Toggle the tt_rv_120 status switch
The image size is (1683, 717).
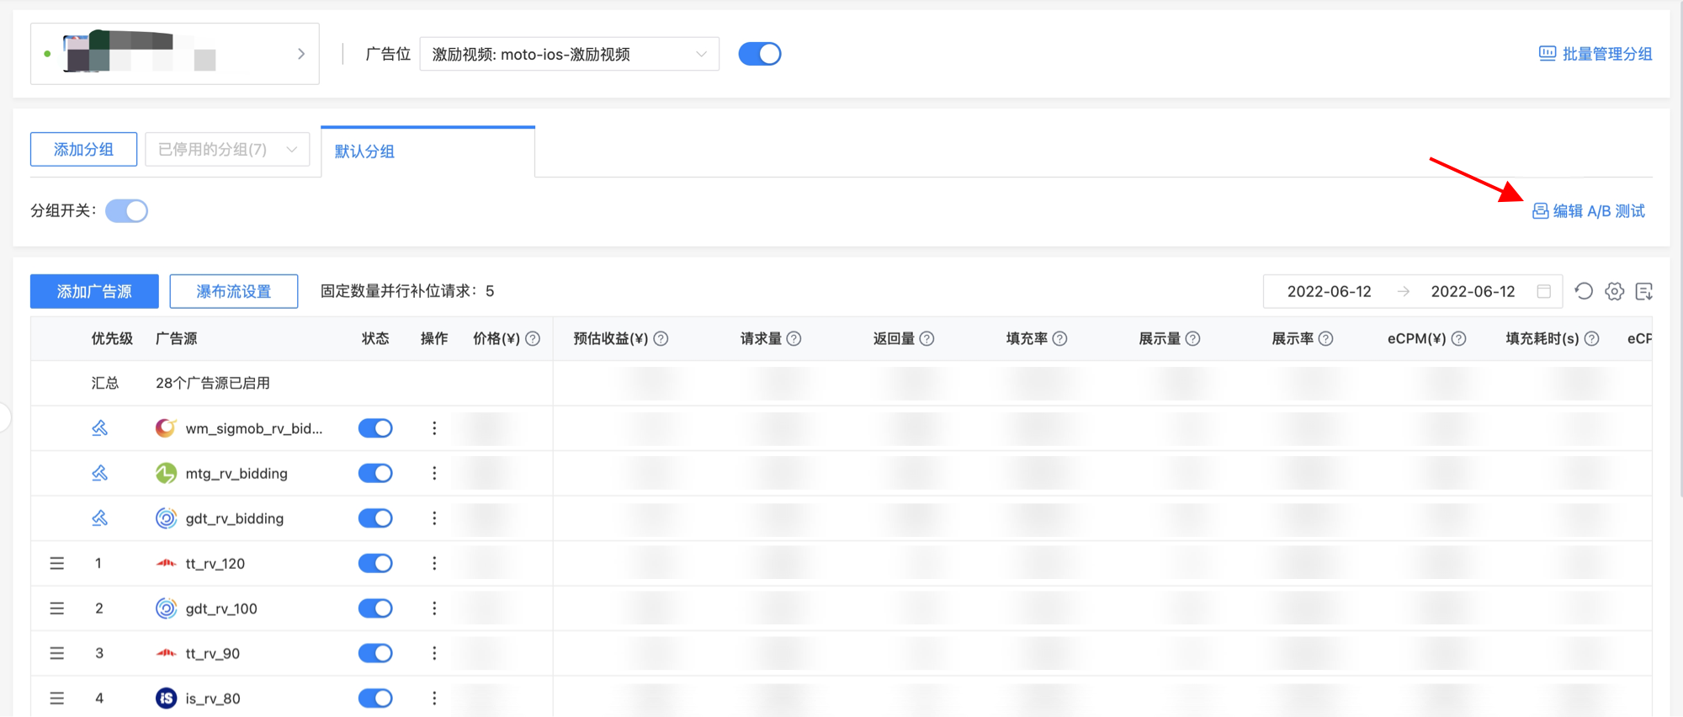point(375,563)
